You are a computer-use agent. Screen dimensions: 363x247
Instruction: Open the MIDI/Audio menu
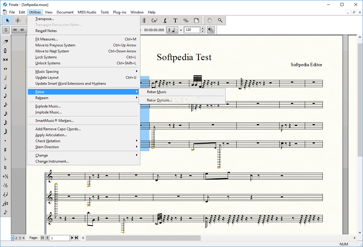[87, 12]
